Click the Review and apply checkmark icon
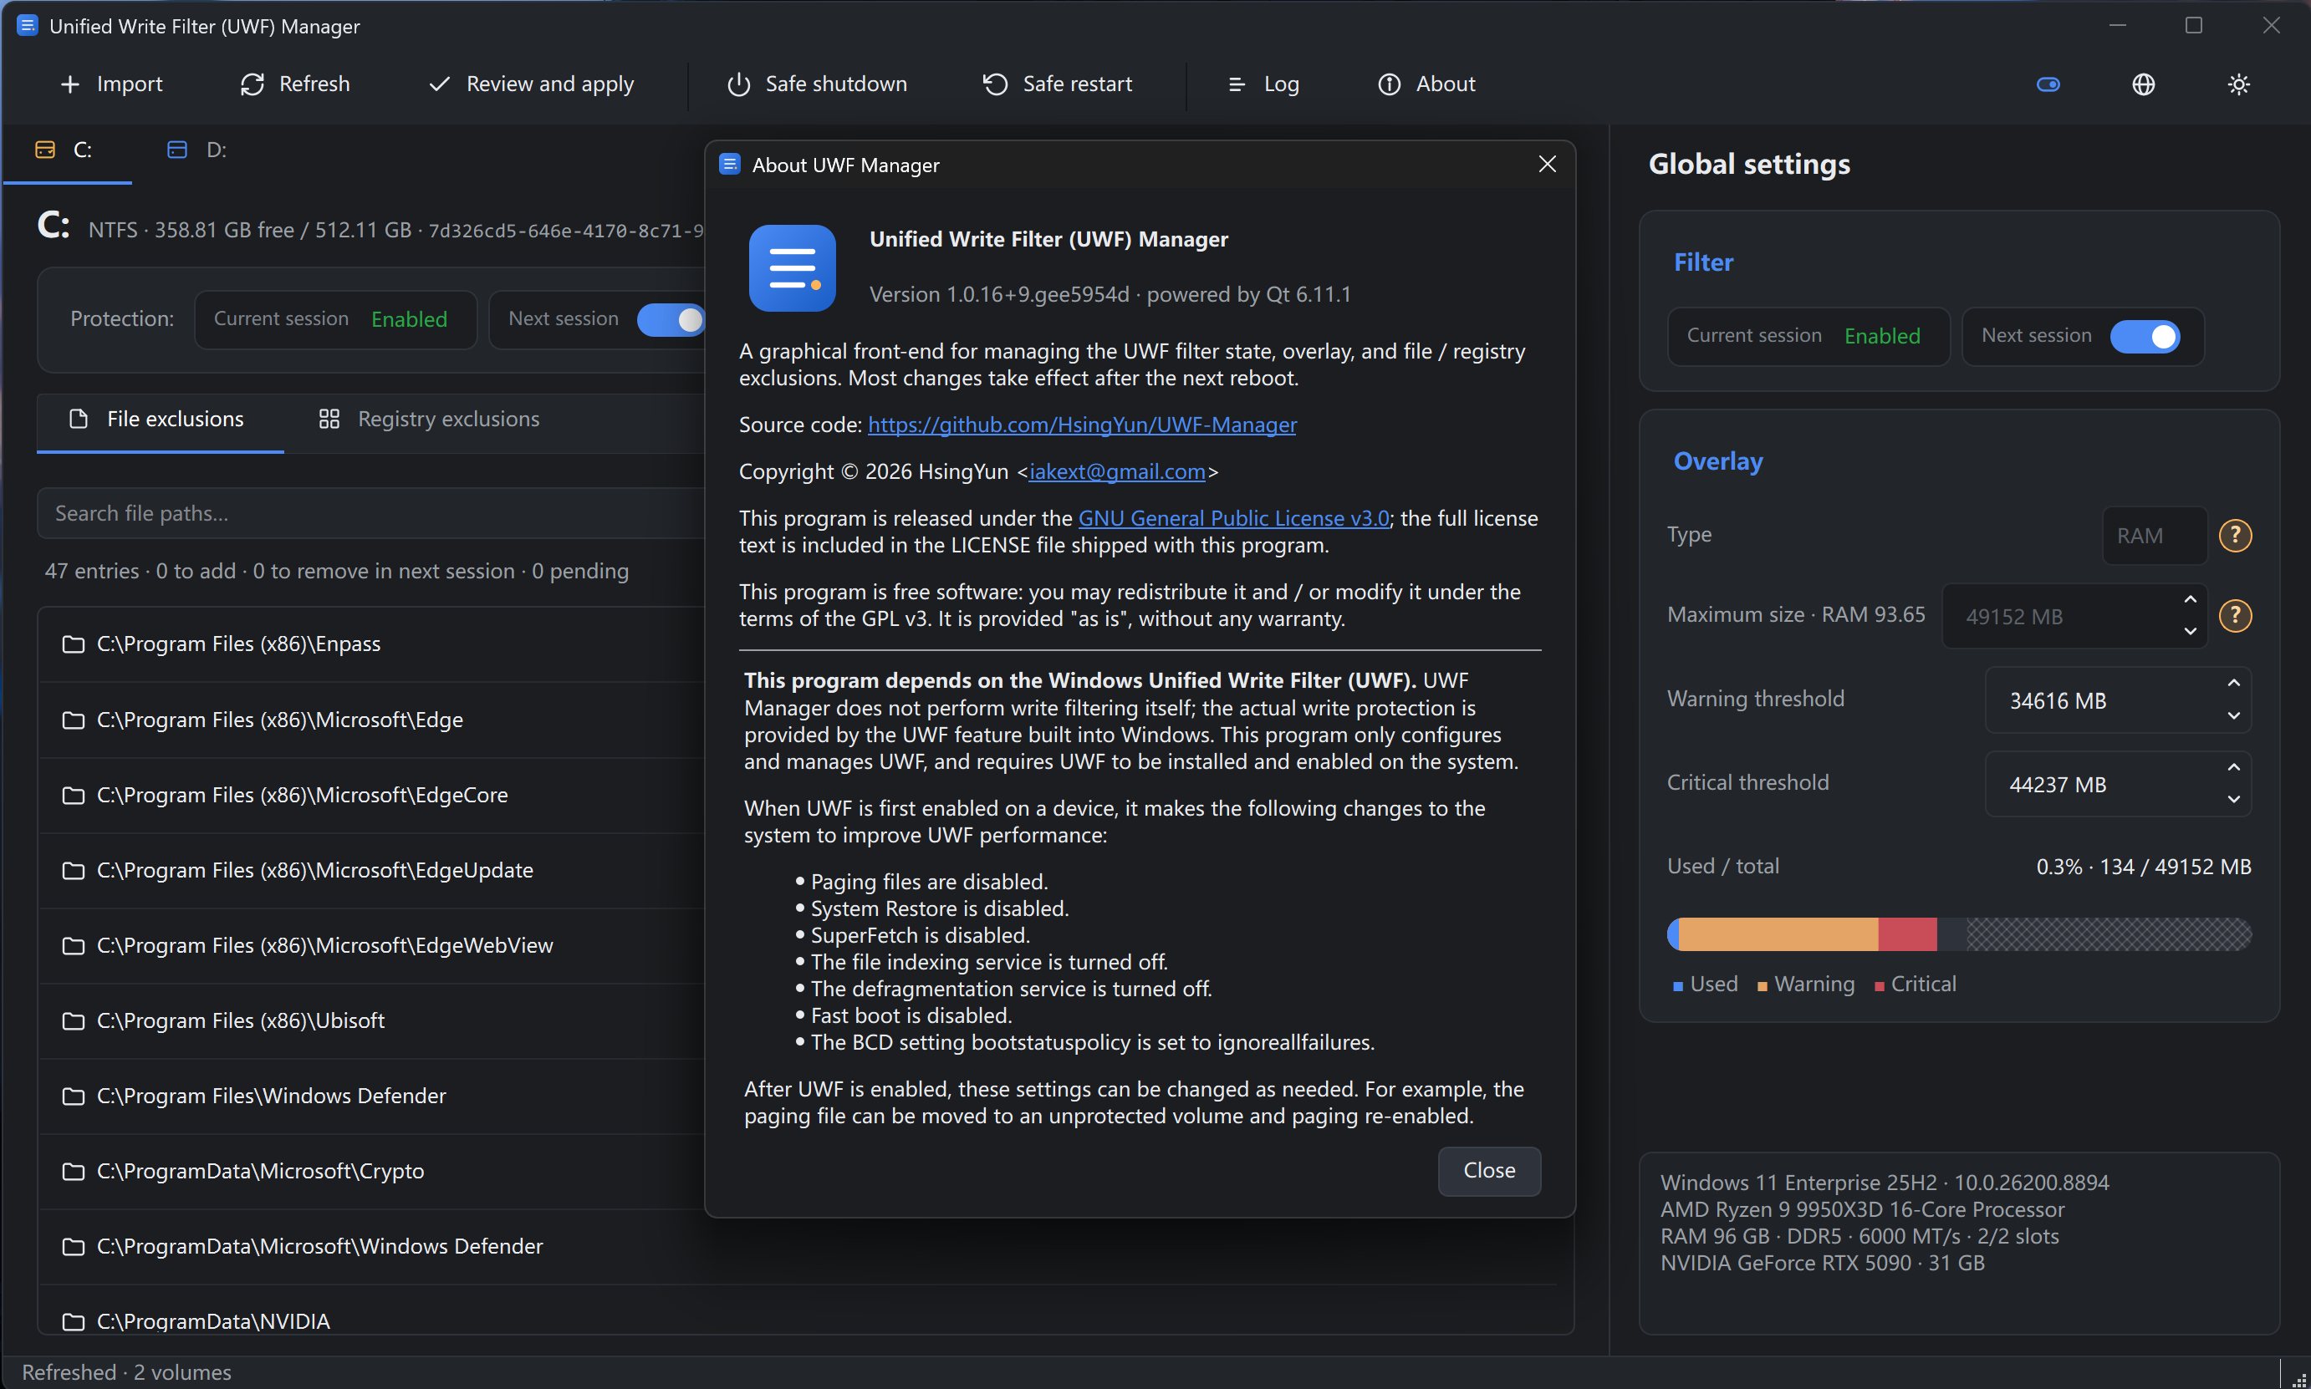 439,84
